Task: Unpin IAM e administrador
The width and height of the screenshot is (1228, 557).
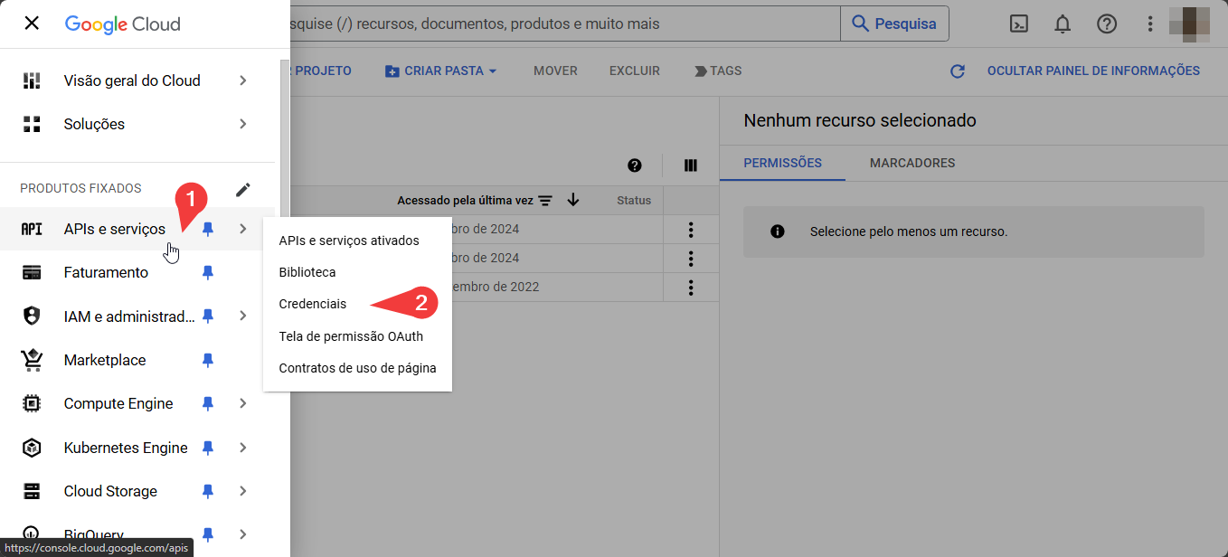Action: click(x=208, y=316)
